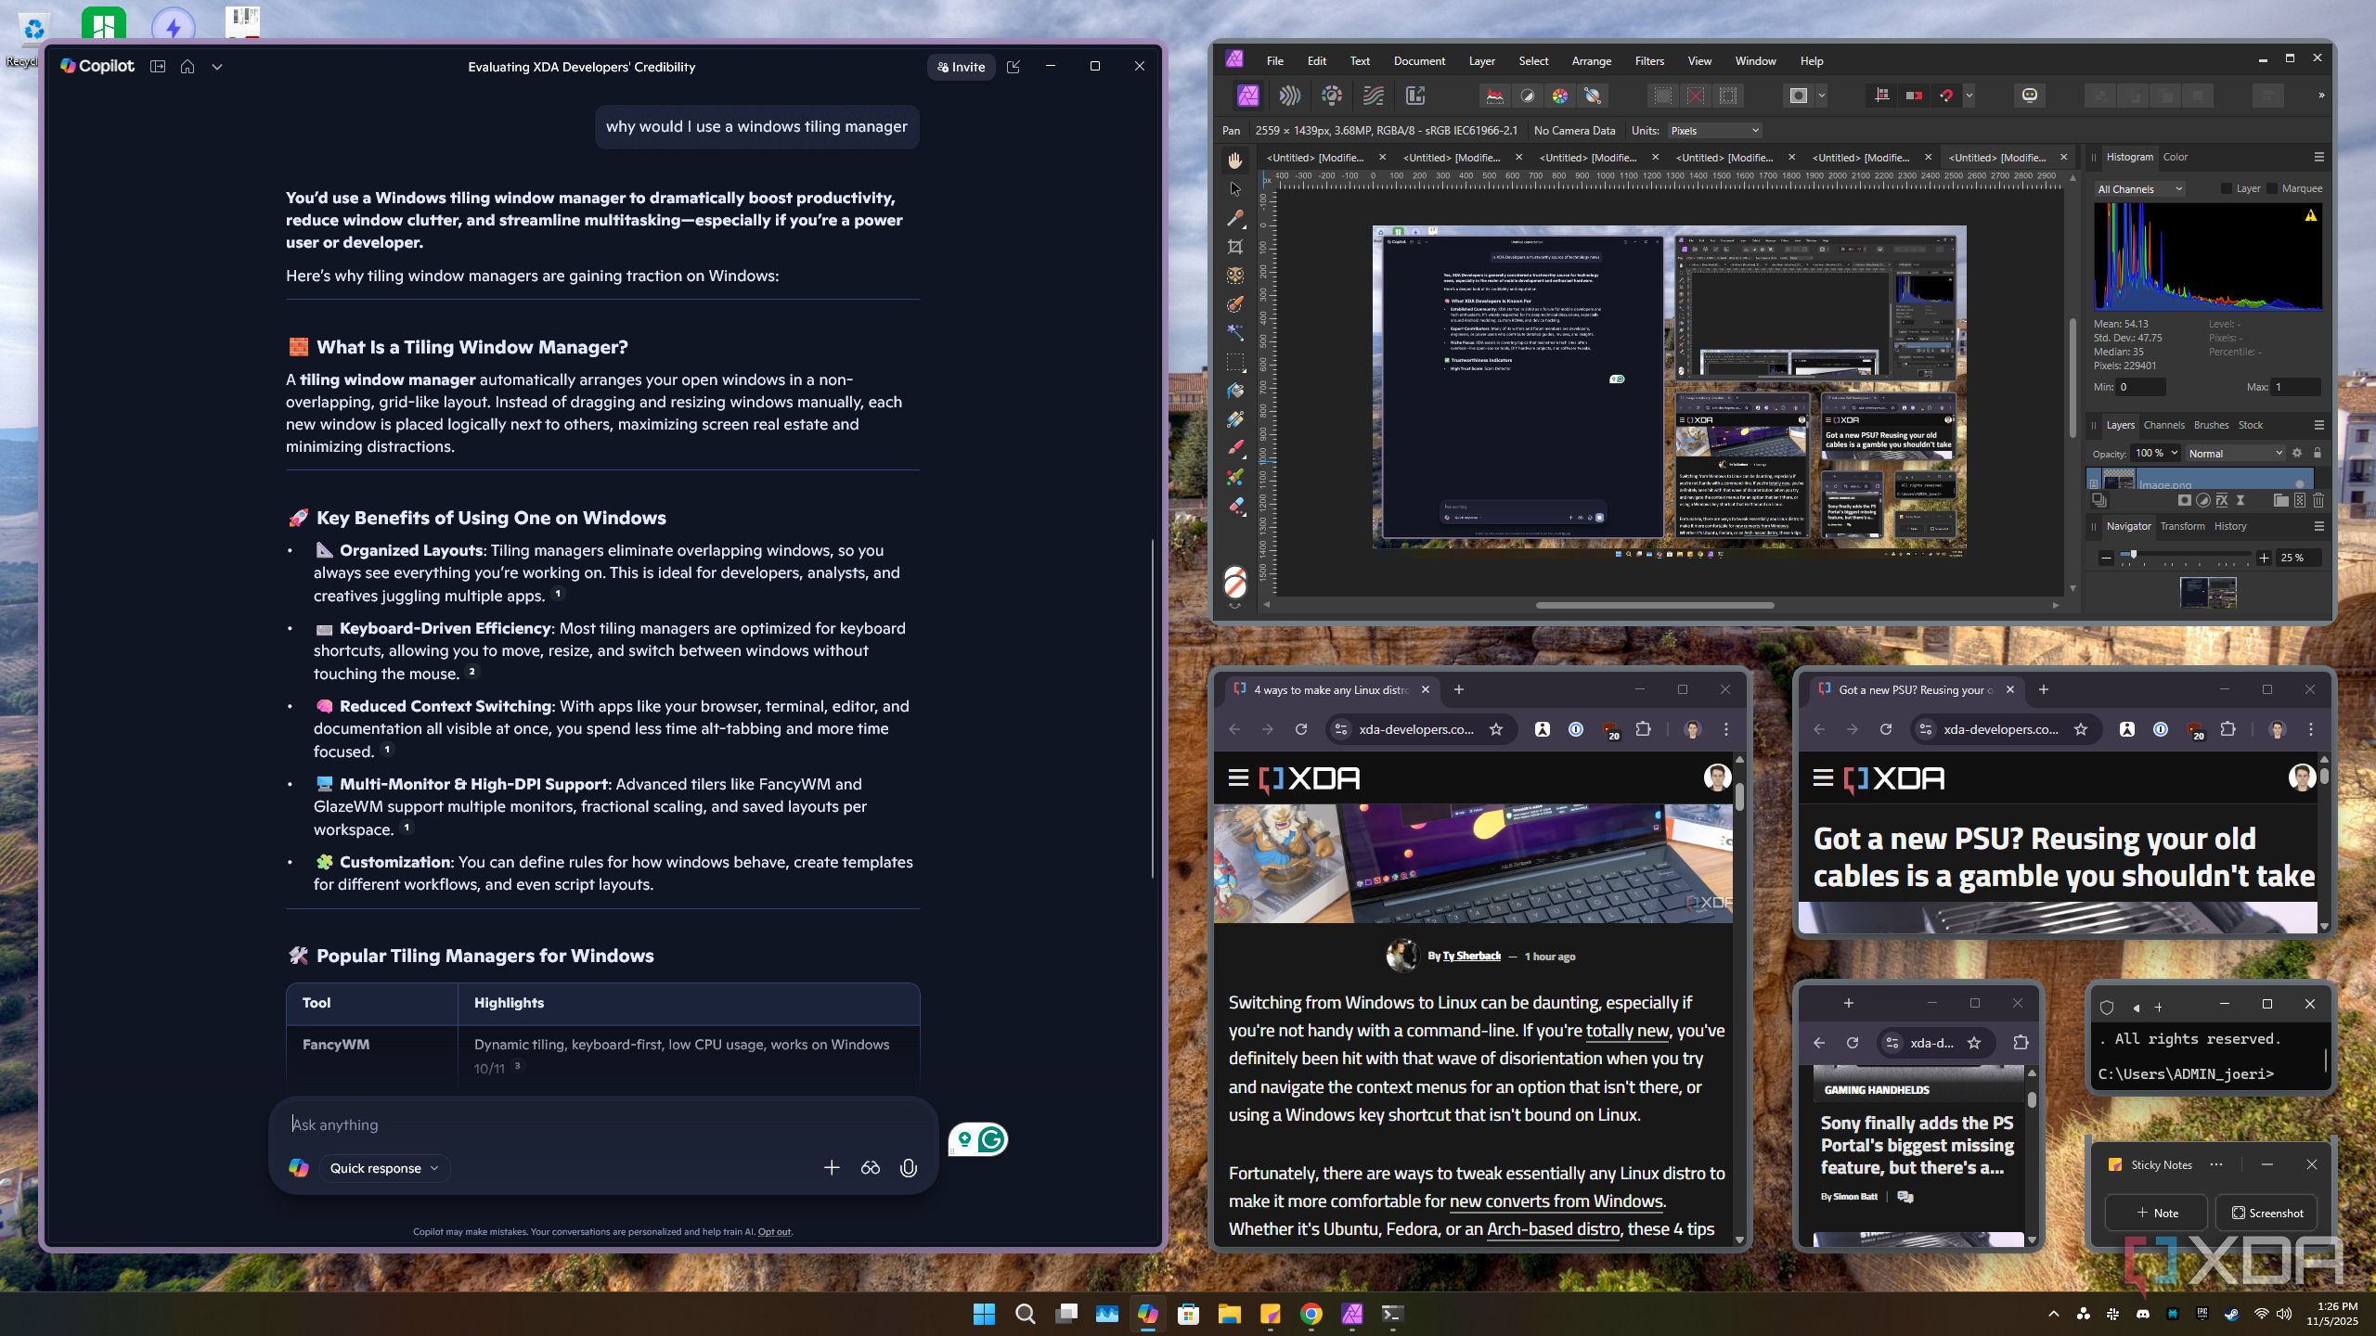Open the All Channels dropdown
This screenshot has height=1336, width=2376.
pos(2139,189)
